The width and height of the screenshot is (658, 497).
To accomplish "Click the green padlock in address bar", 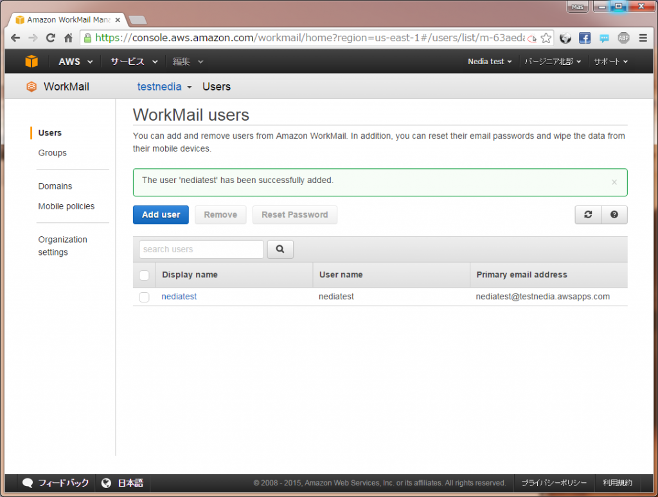I will 87,38.
